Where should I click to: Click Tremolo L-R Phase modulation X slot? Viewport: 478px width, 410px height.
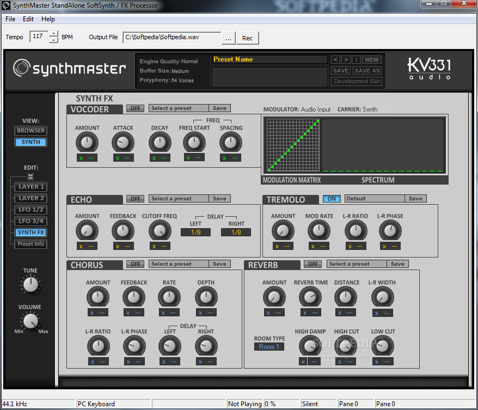pos(384,246)
